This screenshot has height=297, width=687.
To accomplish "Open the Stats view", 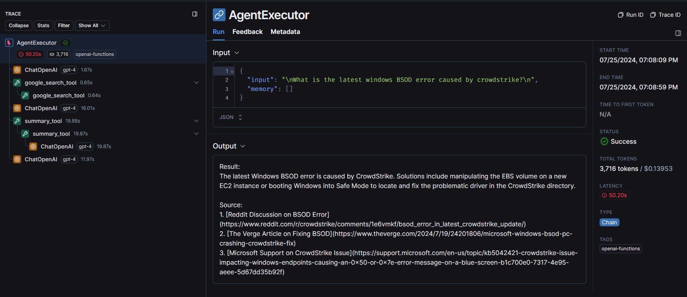I will (44, 26).
